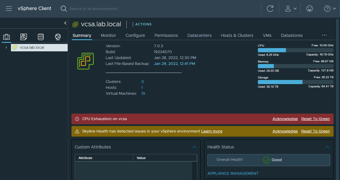
Task: Show more tabs via the ellipsis
Action: (x=324, y=35)
